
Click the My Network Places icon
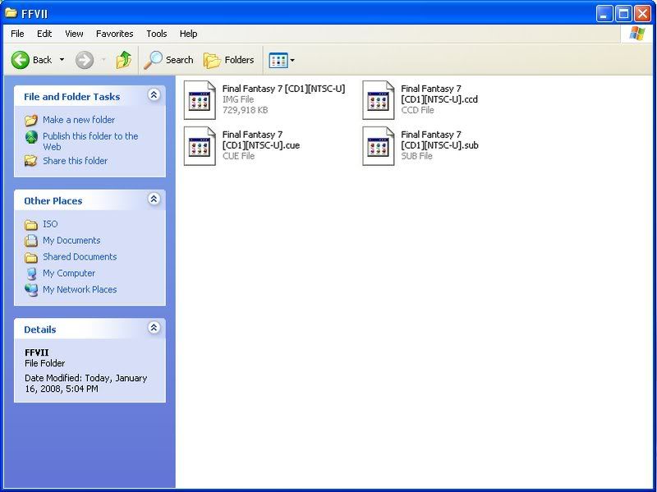pos(31,290)
